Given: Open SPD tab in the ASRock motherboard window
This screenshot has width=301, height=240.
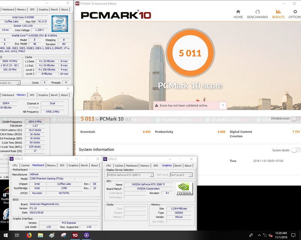Looking at the screenshot, I should coord(62,165).
